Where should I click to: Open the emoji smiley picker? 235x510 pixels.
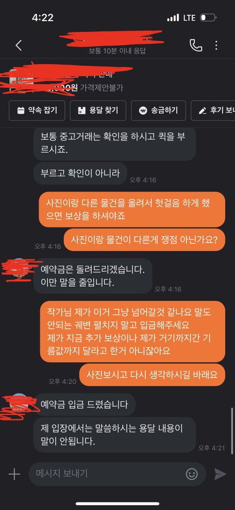click(x=192, y=474)
